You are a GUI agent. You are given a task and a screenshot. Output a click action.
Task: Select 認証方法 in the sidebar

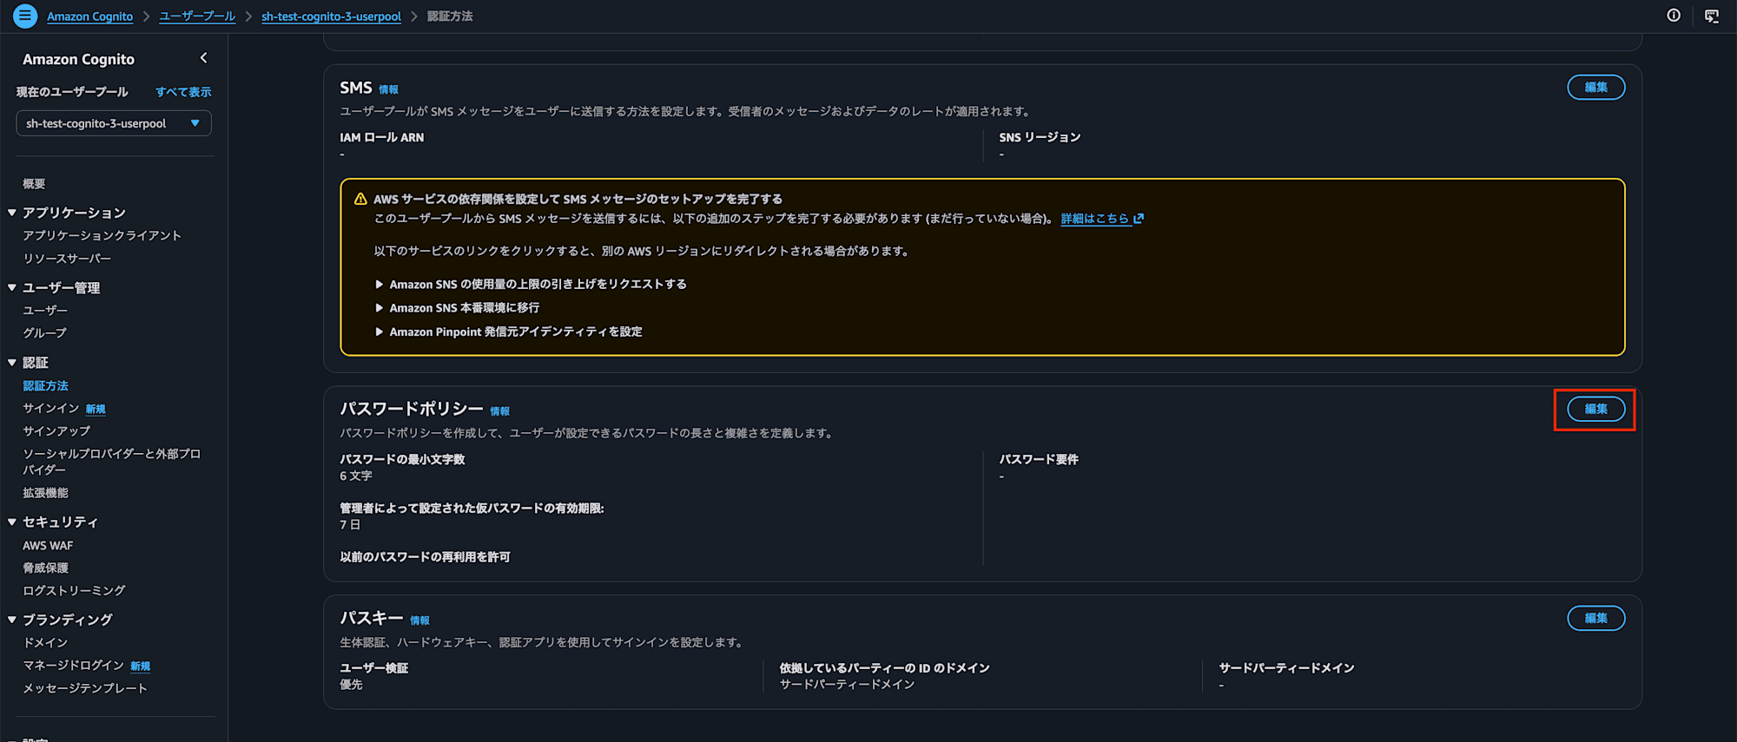click(x=45, y=385)
